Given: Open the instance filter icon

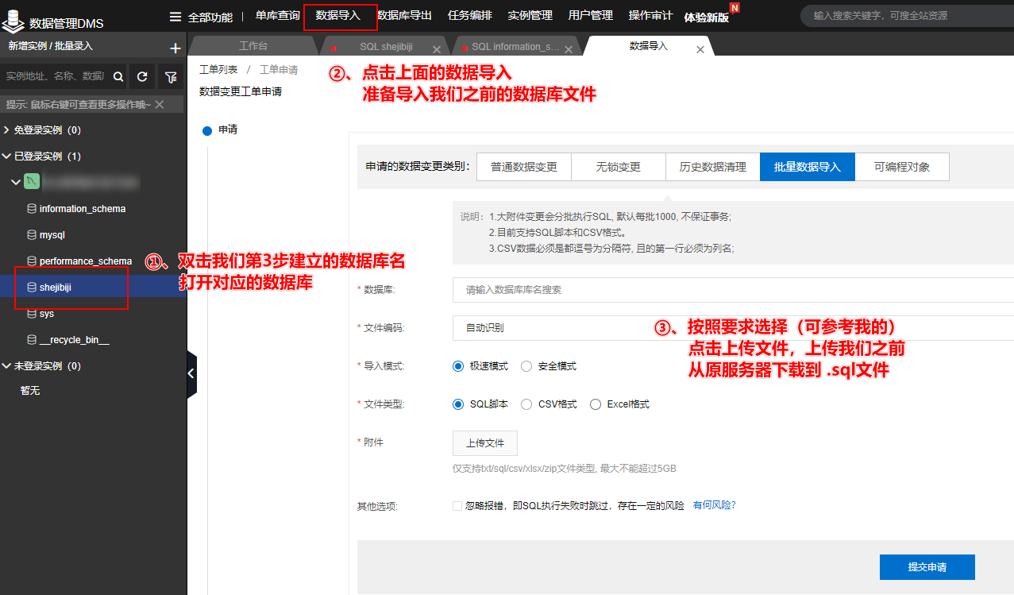Looking at the screenshot, I should tap(170, 77).
